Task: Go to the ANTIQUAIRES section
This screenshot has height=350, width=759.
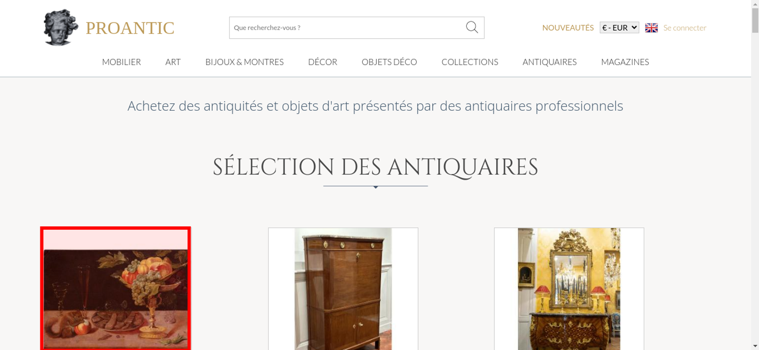Action: (550, 62)
